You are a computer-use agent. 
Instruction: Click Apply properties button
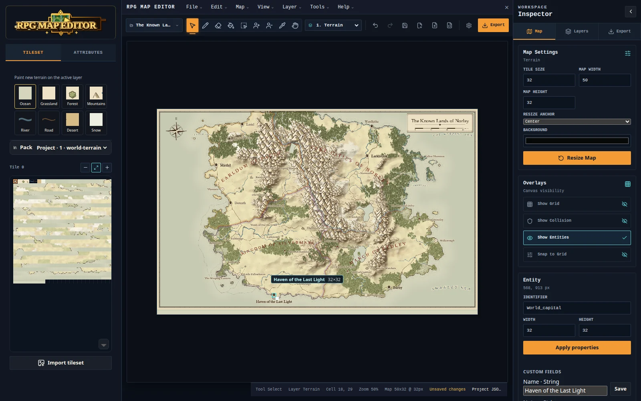577,348
